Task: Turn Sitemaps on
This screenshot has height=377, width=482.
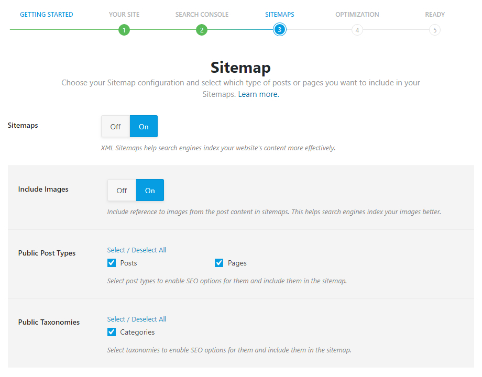Action: pyautogui.click(x=144, y=126)
